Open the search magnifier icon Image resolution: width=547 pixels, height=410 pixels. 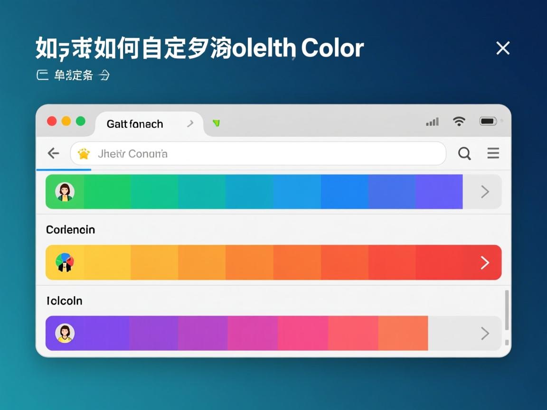(464, 153)
